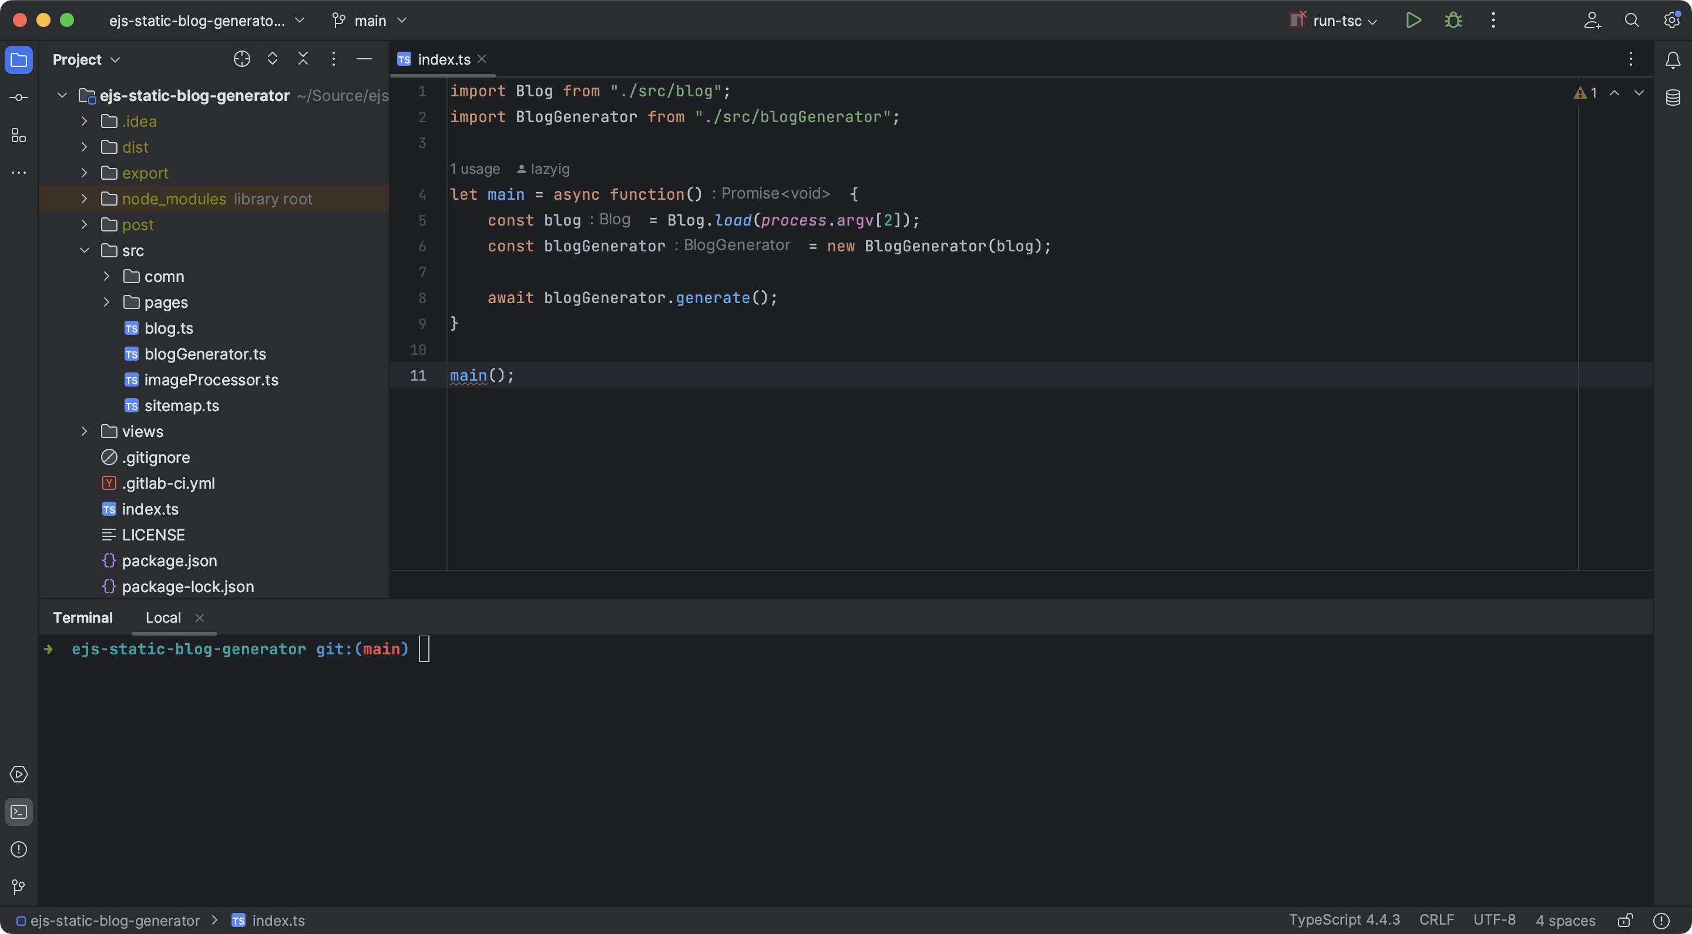Click the lazyig author hint
Viewport: 1692px width, 934px height.
point(543,169)
